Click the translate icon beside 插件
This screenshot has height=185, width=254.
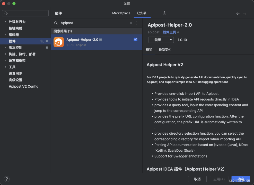point(41,41)
